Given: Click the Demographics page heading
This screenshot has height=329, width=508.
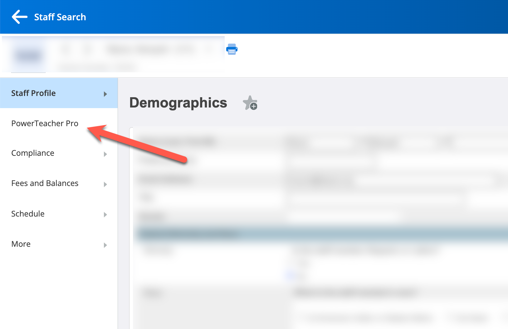Looking at the screenshot, I should [178, 103].
